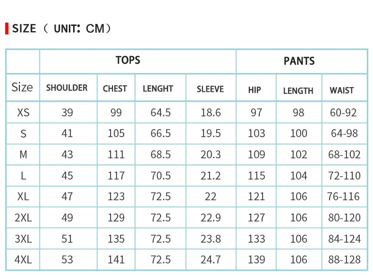This screenshot has height=279, width=373.
Task: Select the sleeve value 24.7
Action: pos(211,260)
